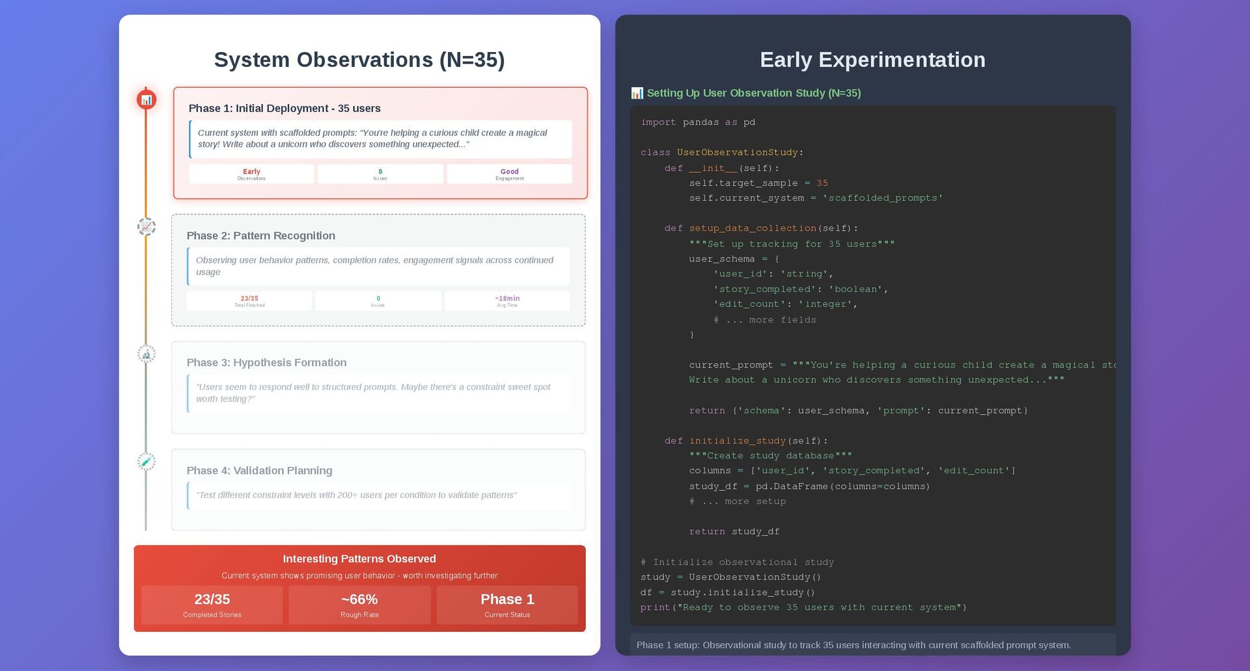Click the 'user_id': 'string' schema line
This screenshot has height=671, width=1250.
click(x=773, y=274)
